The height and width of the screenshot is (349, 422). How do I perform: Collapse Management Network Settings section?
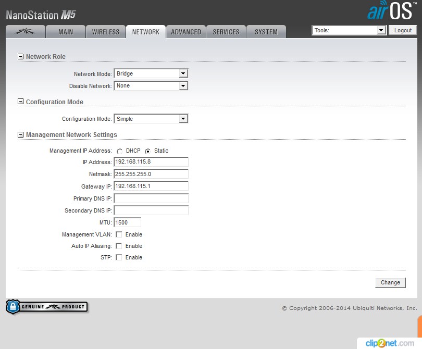(x=20, y=134)
